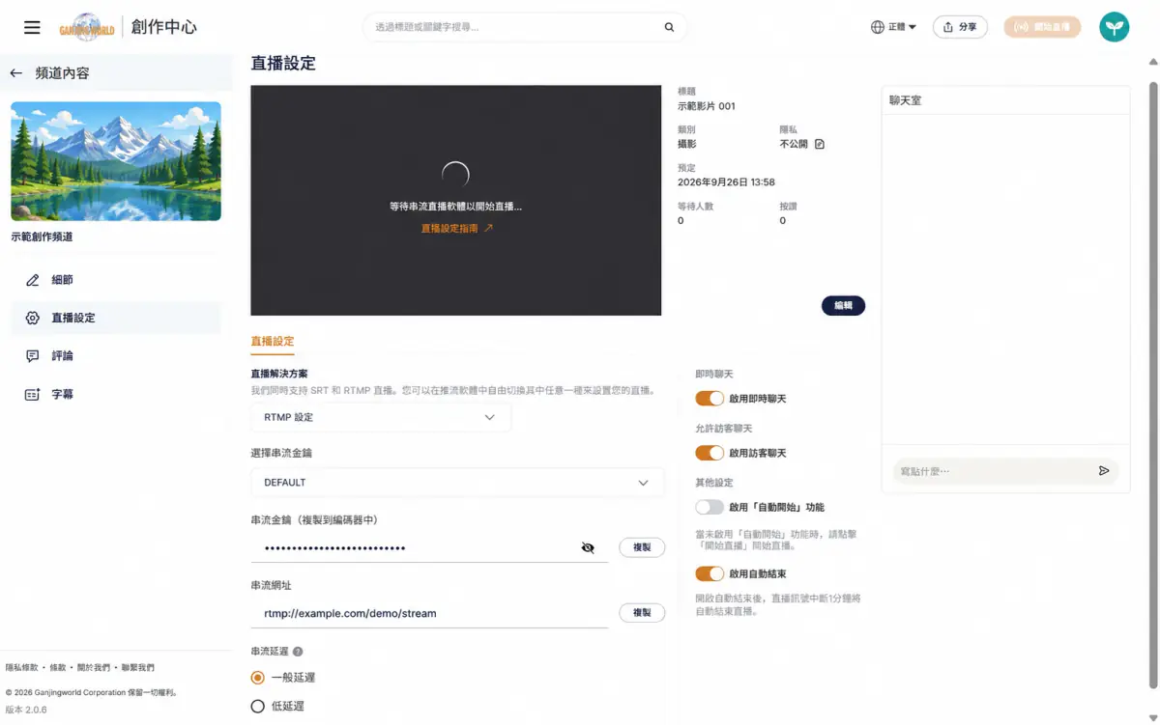This screenshot has width=1160, height=725.
Task: Click the globe language icon
Action: tap(878, 27)
